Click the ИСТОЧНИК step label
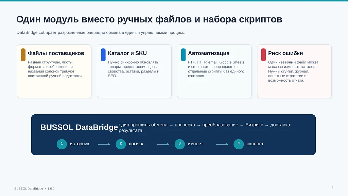Viewport: 348px width, 196px height. pos(80,144)
